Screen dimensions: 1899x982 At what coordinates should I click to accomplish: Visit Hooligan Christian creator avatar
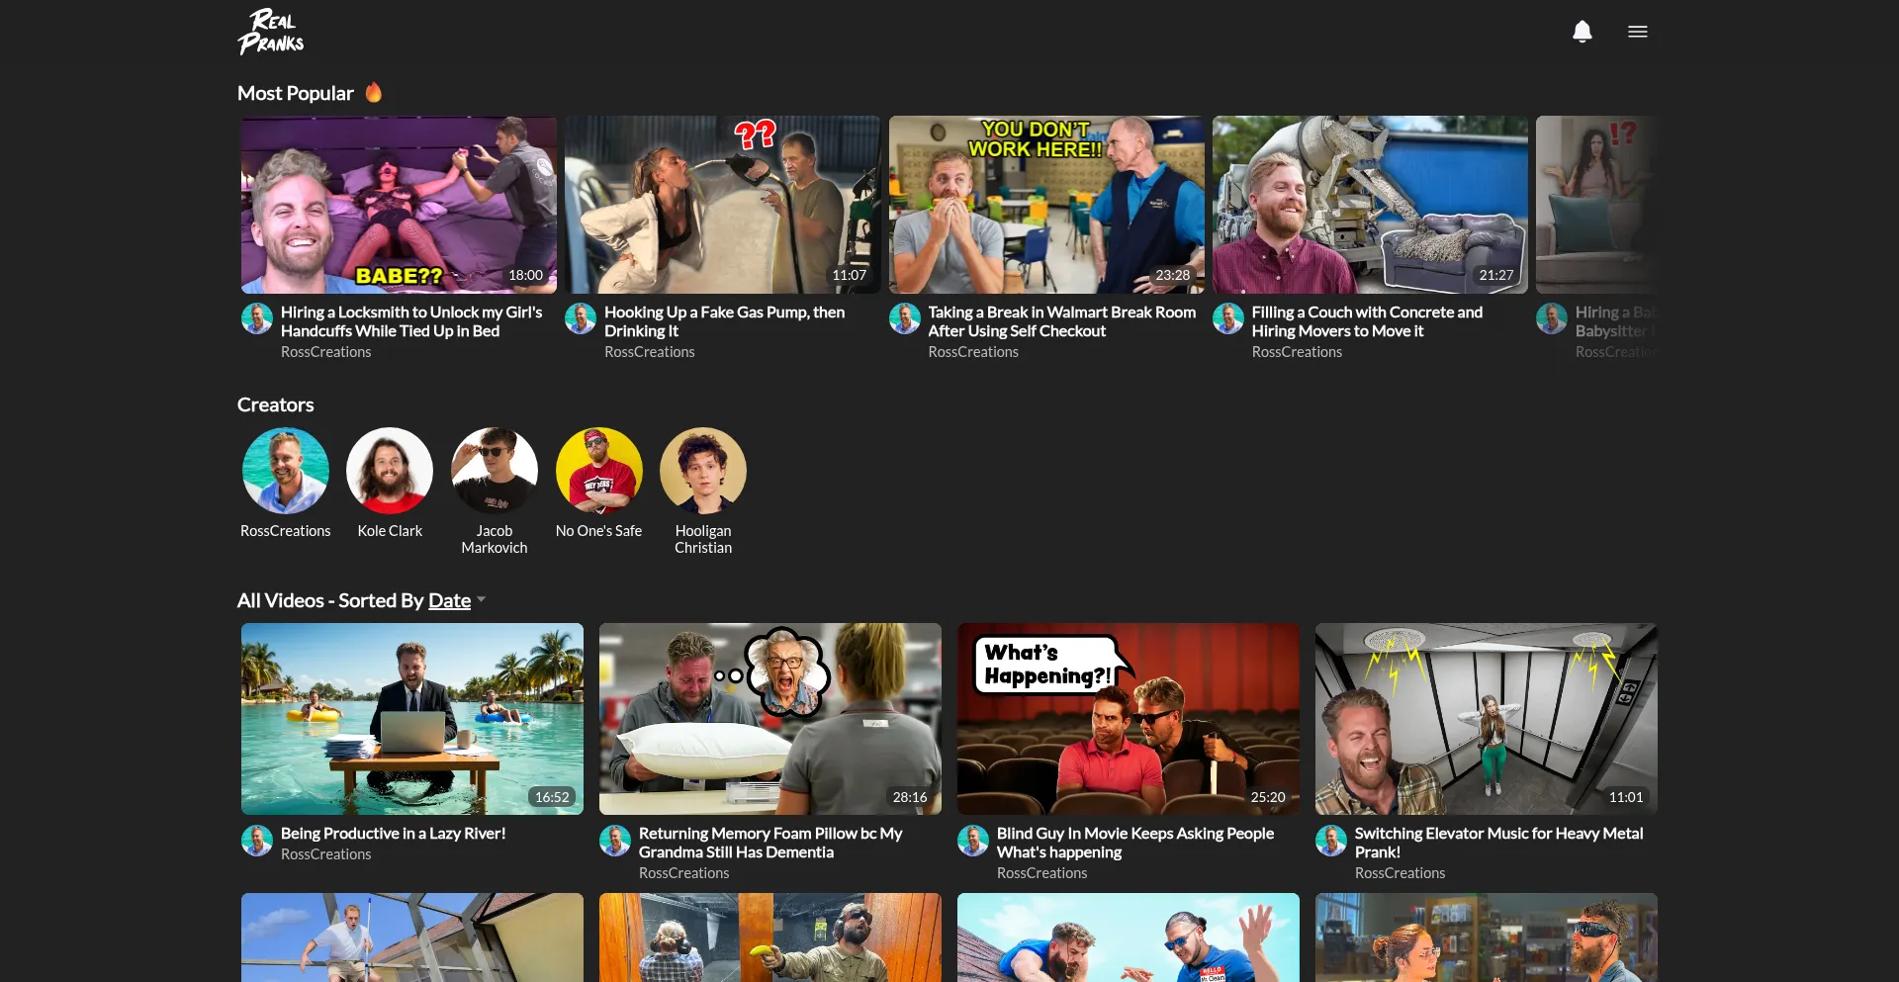(703, 471)
